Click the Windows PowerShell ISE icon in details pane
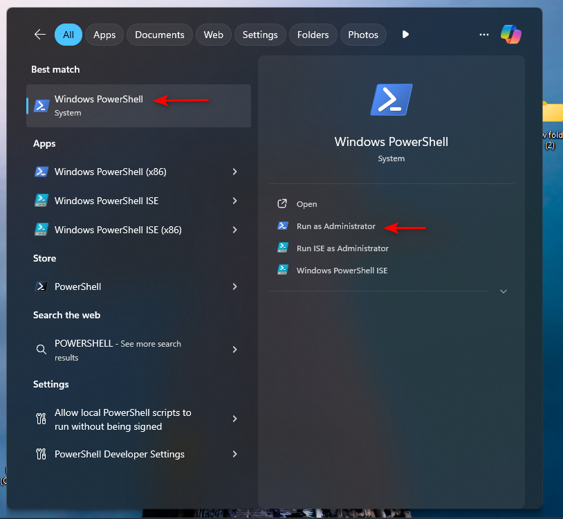Image resolution: width=563 pixels, height=519 pixels. pyautogui.click(x=283, y=270)
